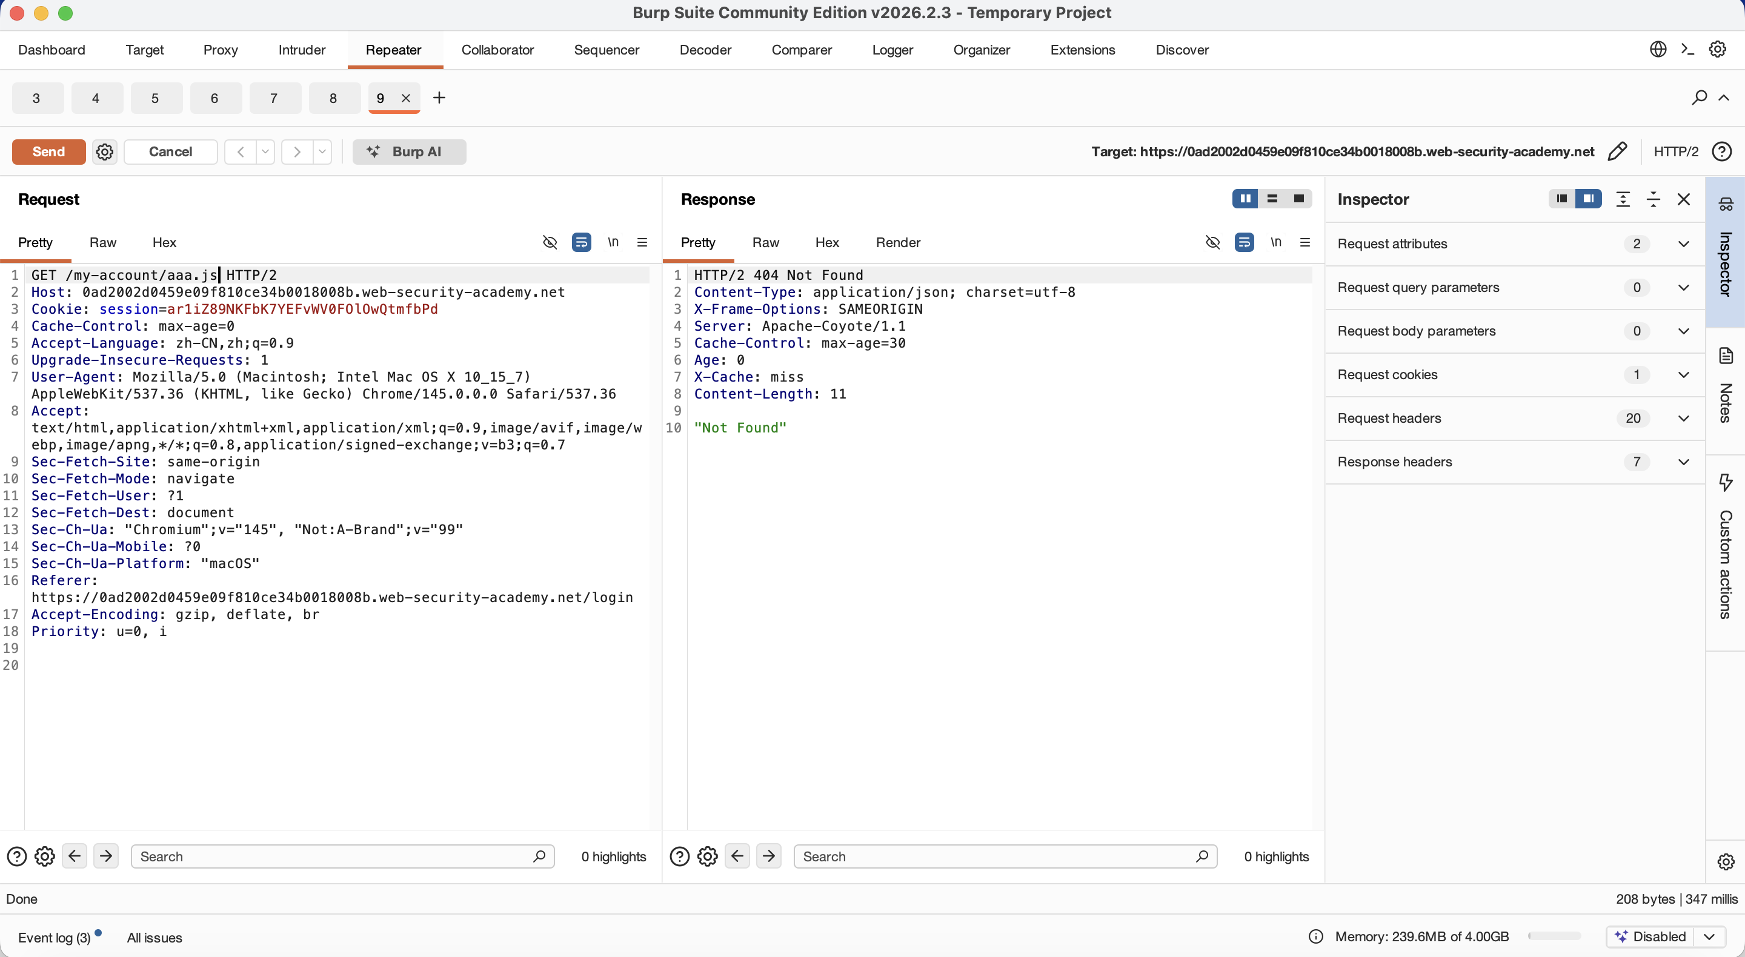The image size is (1745, 957).
Task: Set Inspector to left-docked layout
Action: pyautogui.click(x=1562, y=199)
